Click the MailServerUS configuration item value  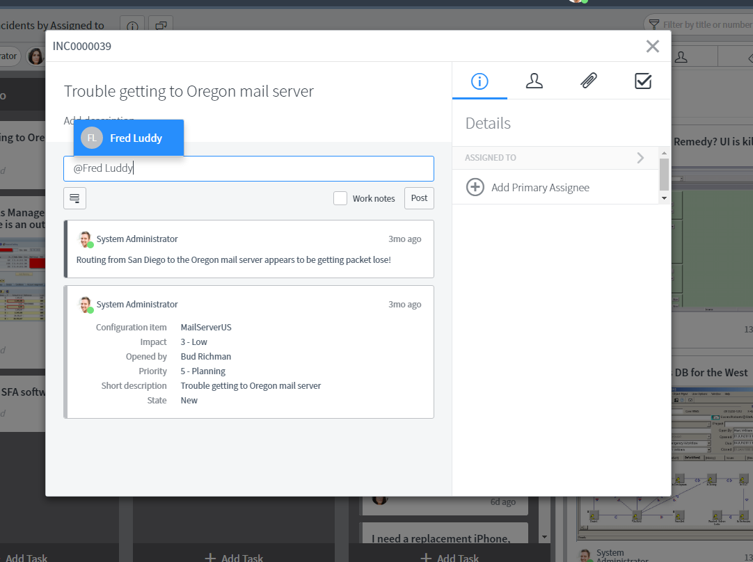[206, 328]
